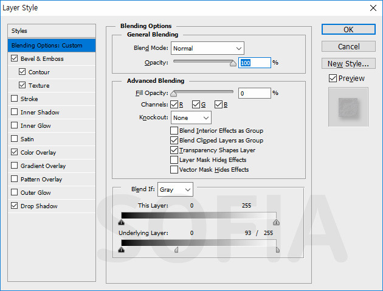
Task: Open the New Style dialog
Action: pyautogui.click(x=348, y=63)
